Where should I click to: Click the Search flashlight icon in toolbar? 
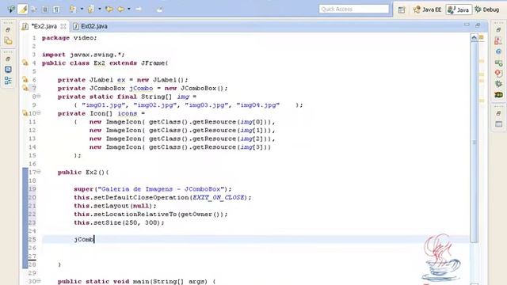[x=11, y=9]
